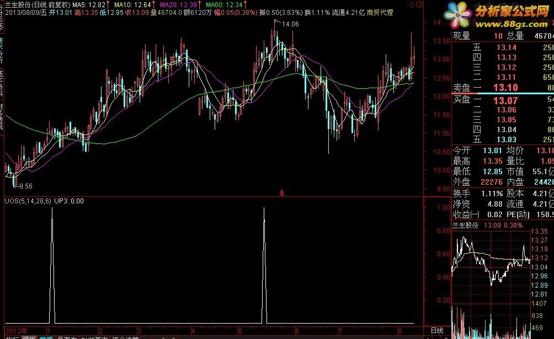Click the 卖盘 sell-side label

coord(461,88)
